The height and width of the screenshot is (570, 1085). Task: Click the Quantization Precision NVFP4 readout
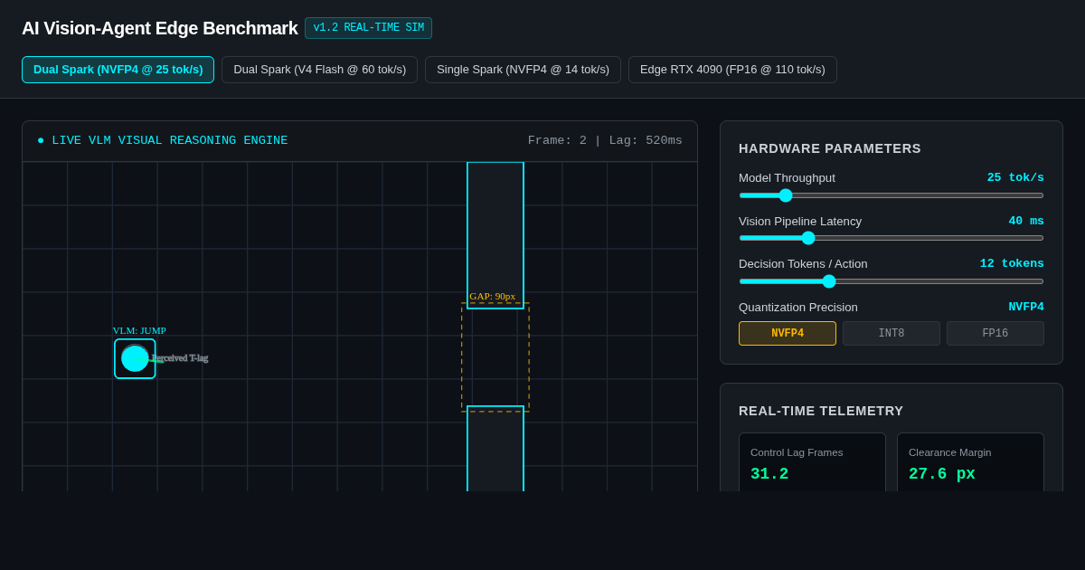click(1026, 308)
